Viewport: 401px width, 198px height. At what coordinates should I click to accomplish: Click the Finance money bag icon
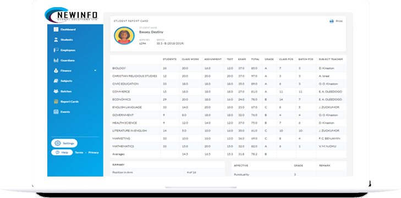(56, 70)
